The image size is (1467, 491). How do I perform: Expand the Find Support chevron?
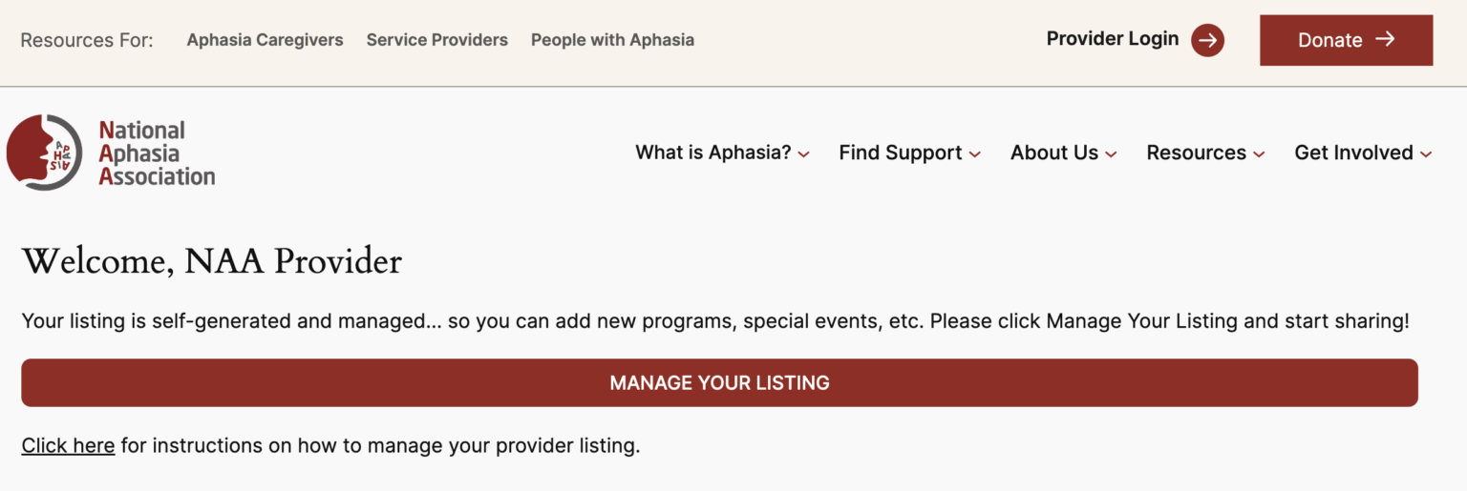[x=974, y=154]
